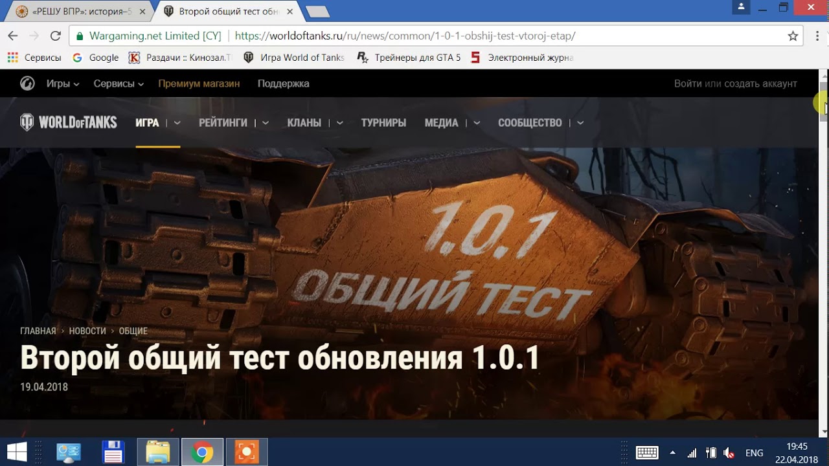The image size is (829, 466).
Task: Open the Chrome profile avatar button
Action: [x=741, y=7]
